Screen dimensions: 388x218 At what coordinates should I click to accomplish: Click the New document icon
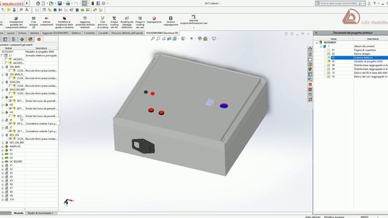[x=44, y=4]
